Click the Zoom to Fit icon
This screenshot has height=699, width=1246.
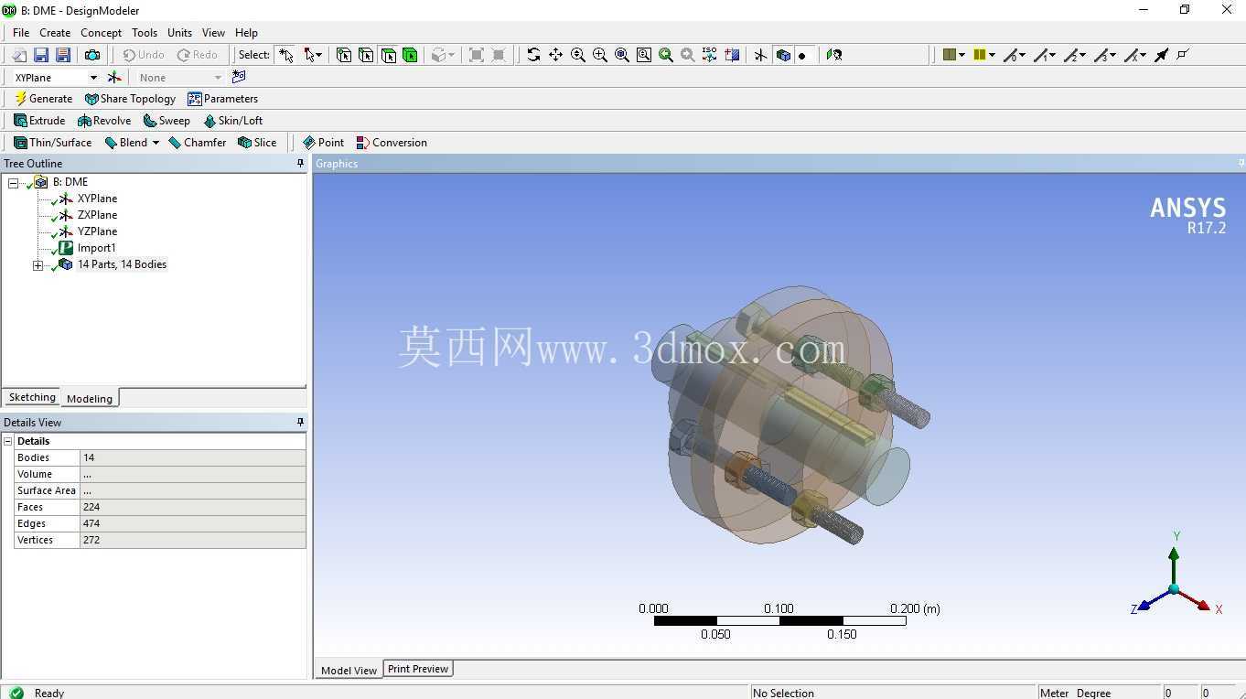[x=621, y=55]
